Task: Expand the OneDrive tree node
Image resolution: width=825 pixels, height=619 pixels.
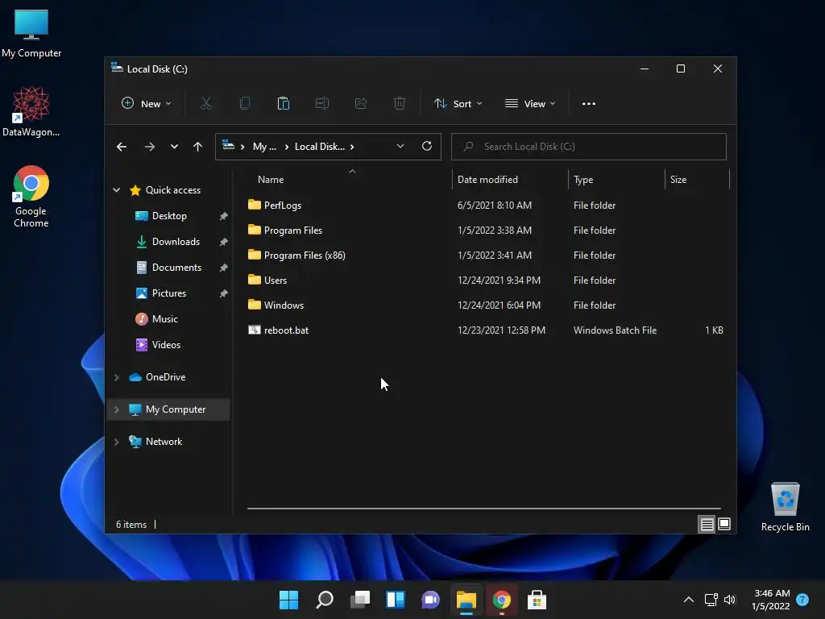Action: pos(116,377)
